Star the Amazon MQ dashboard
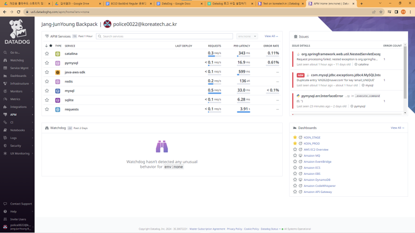Screen dimensions: 415x233 click(x=295, y=155)
